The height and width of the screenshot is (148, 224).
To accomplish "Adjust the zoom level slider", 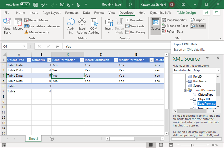I will [191, 145].
